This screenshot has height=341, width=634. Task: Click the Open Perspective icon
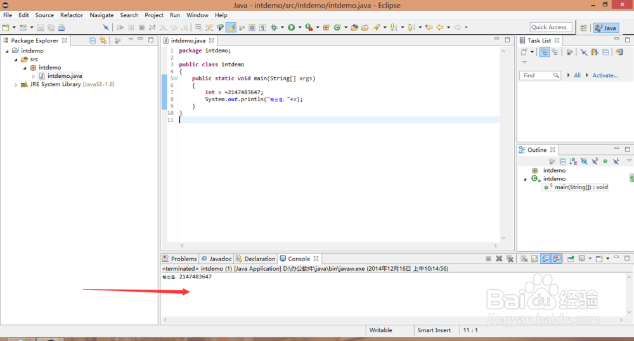point(583,28)
